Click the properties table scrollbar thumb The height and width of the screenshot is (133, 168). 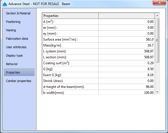click(157, 40)
